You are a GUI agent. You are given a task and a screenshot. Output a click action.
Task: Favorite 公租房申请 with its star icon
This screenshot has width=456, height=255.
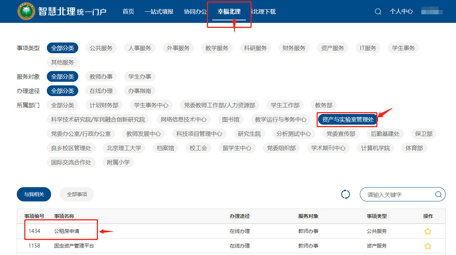point(427,231)
